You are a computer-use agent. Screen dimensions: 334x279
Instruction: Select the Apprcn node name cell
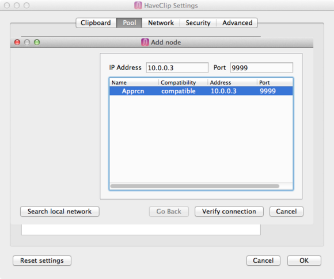click(133, 91)
